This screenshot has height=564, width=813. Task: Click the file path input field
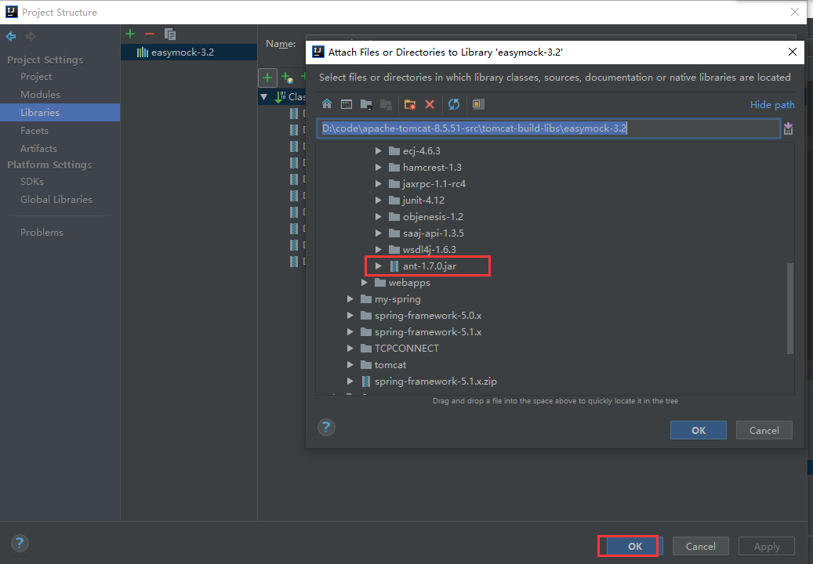(x=548, y=128)
